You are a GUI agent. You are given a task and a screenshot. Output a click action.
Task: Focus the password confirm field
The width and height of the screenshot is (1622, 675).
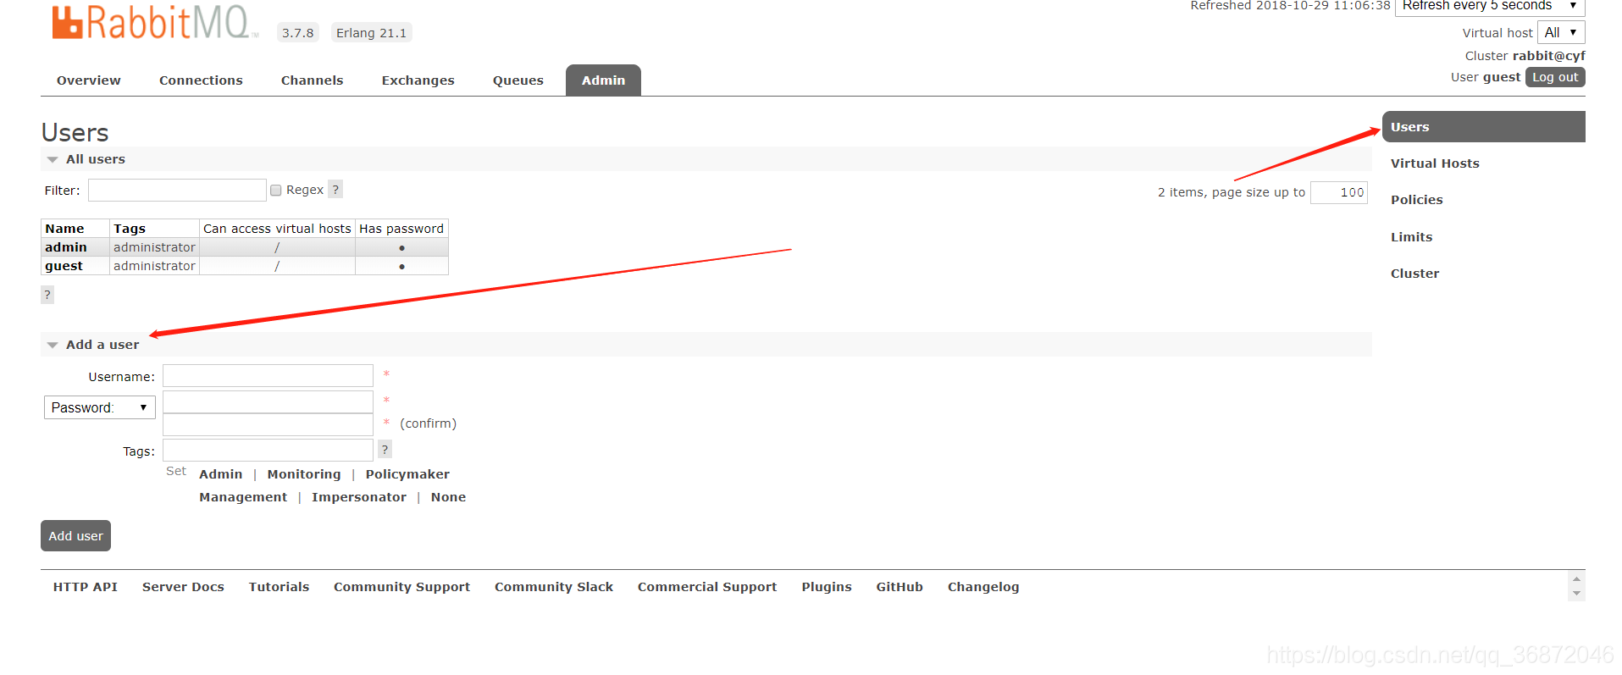pyautogui.click(x=268, y=424)
